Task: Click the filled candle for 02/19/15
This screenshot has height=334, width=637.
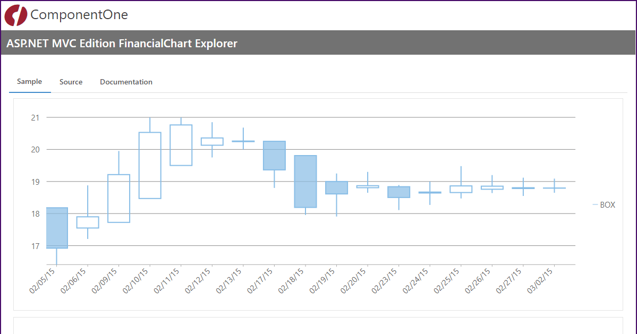Action: [336, 187]
